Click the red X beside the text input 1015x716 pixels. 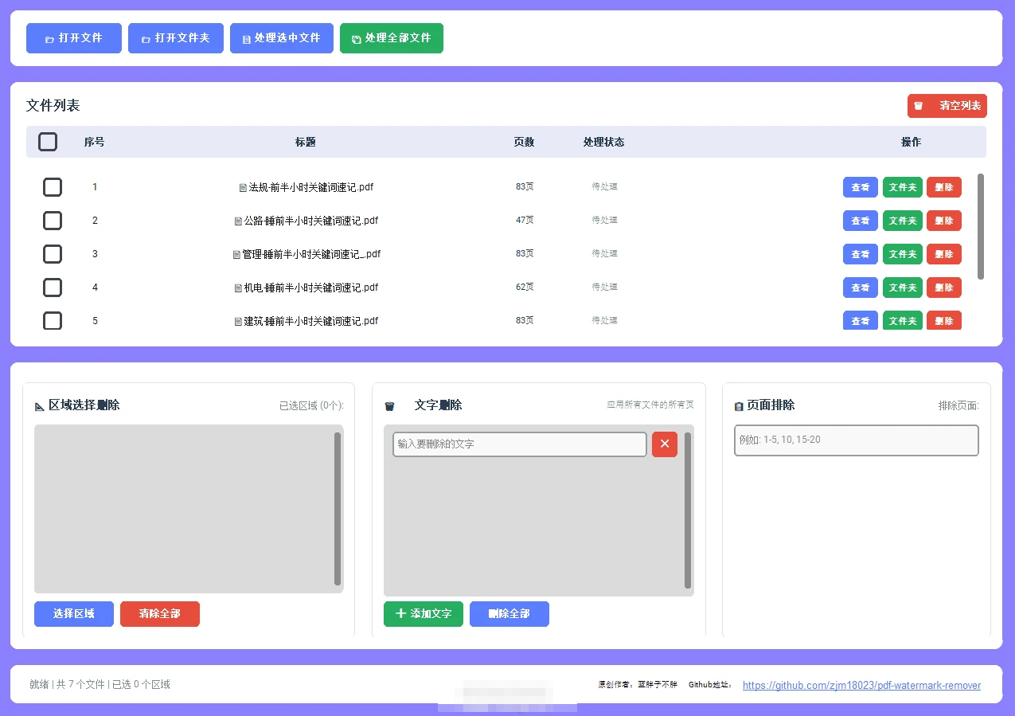coord(664,444)
